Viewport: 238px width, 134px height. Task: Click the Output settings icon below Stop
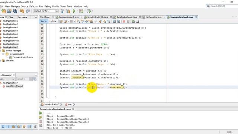coord(41,126)
